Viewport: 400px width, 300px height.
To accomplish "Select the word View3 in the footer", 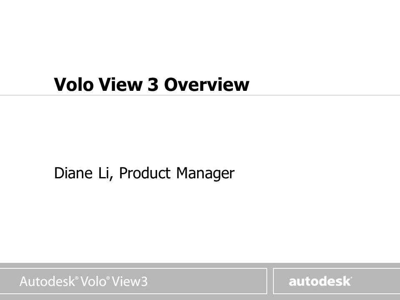I will point(129,281).
